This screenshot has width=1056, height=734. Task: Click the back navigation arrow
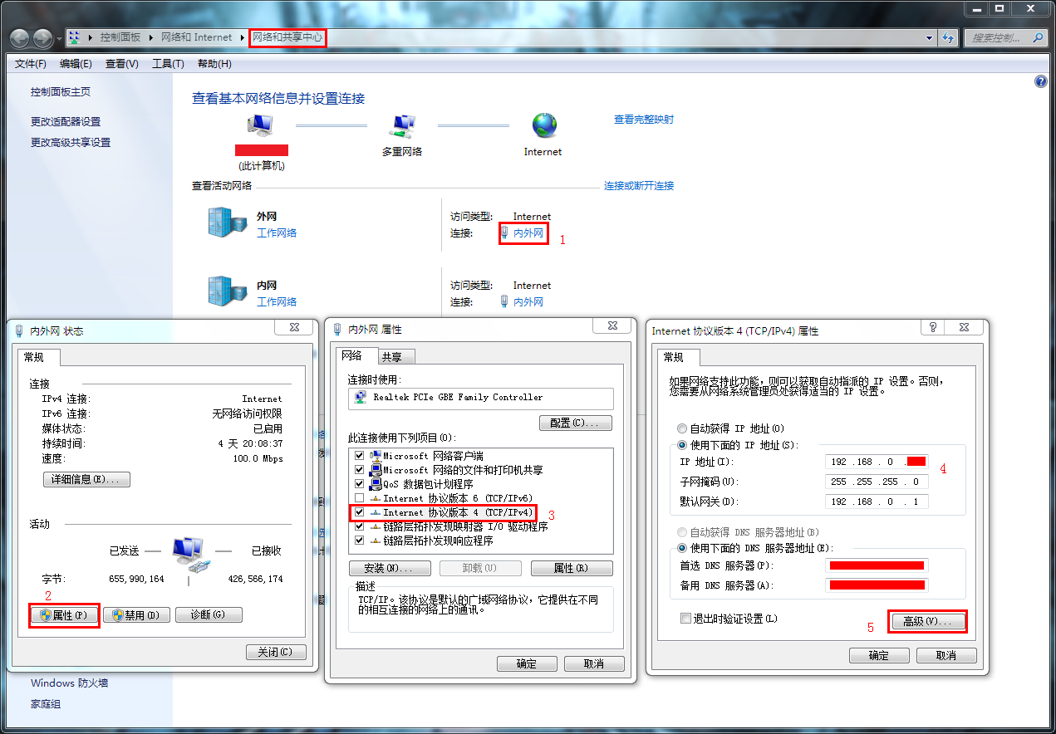[x=18, y=37]
